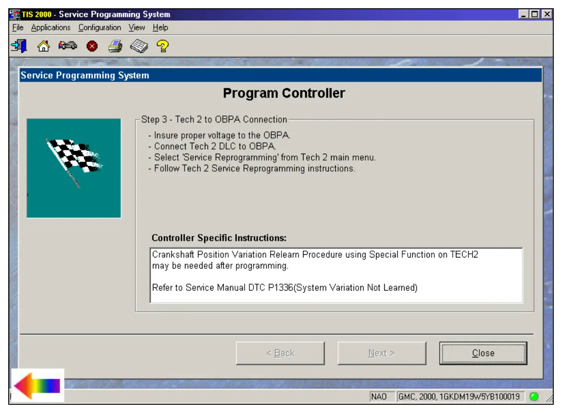Click the red stop toolbar icon
Image resolution: width=562 pixels, height=413 pixels.
click(92, 46)
